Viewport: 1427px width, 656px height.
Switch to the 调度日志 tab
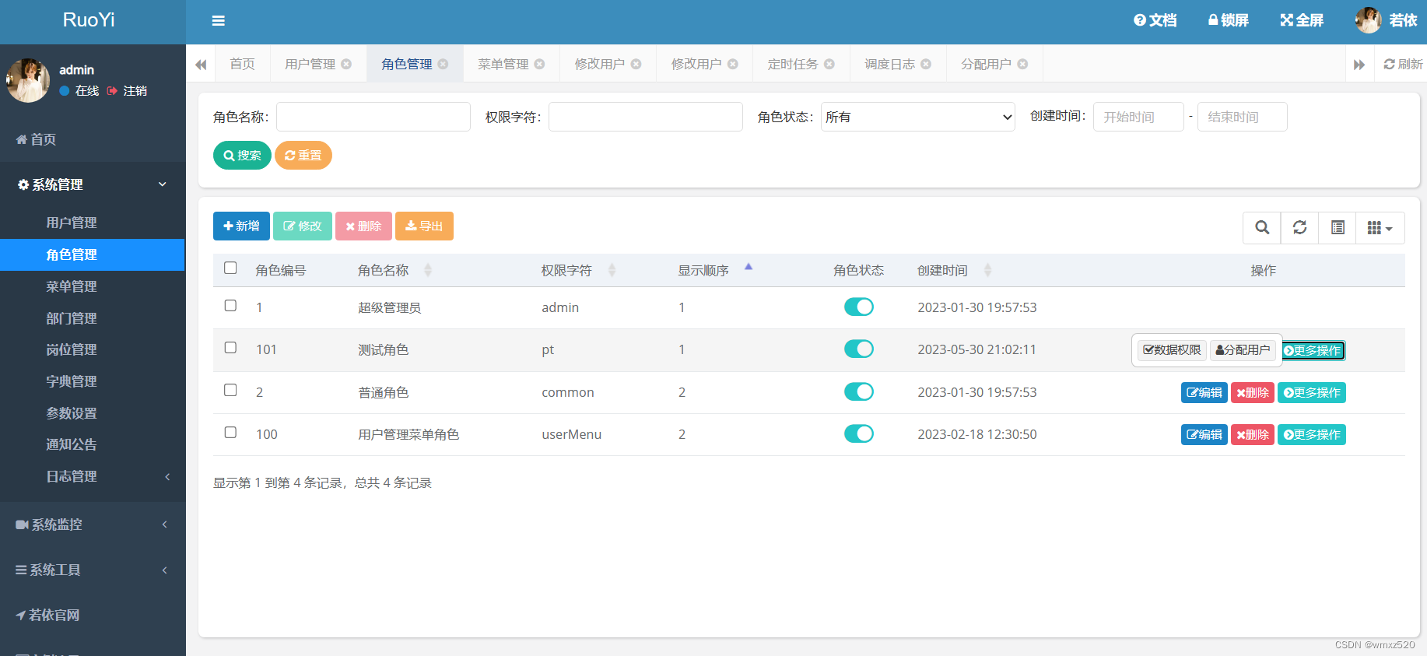coord(898,64)
